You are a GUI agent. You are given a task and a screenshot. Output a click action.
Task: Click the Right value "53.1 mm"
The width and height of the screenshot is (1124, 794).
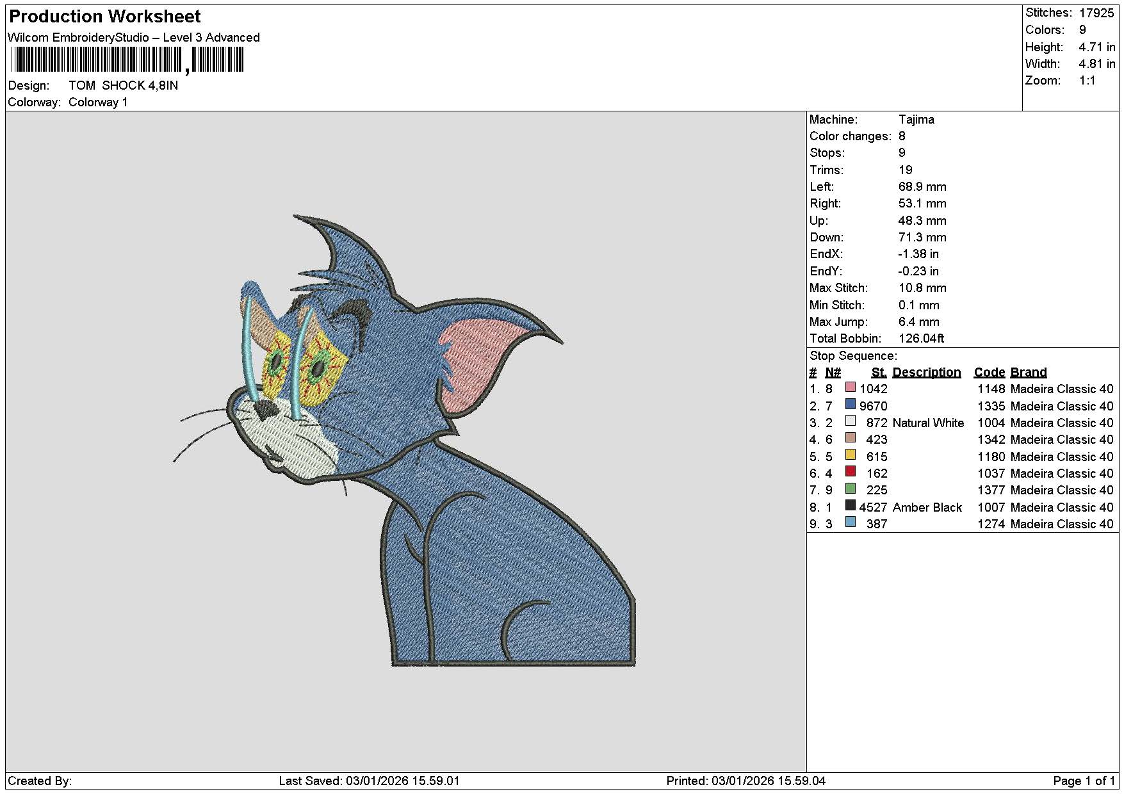(922, 204)
